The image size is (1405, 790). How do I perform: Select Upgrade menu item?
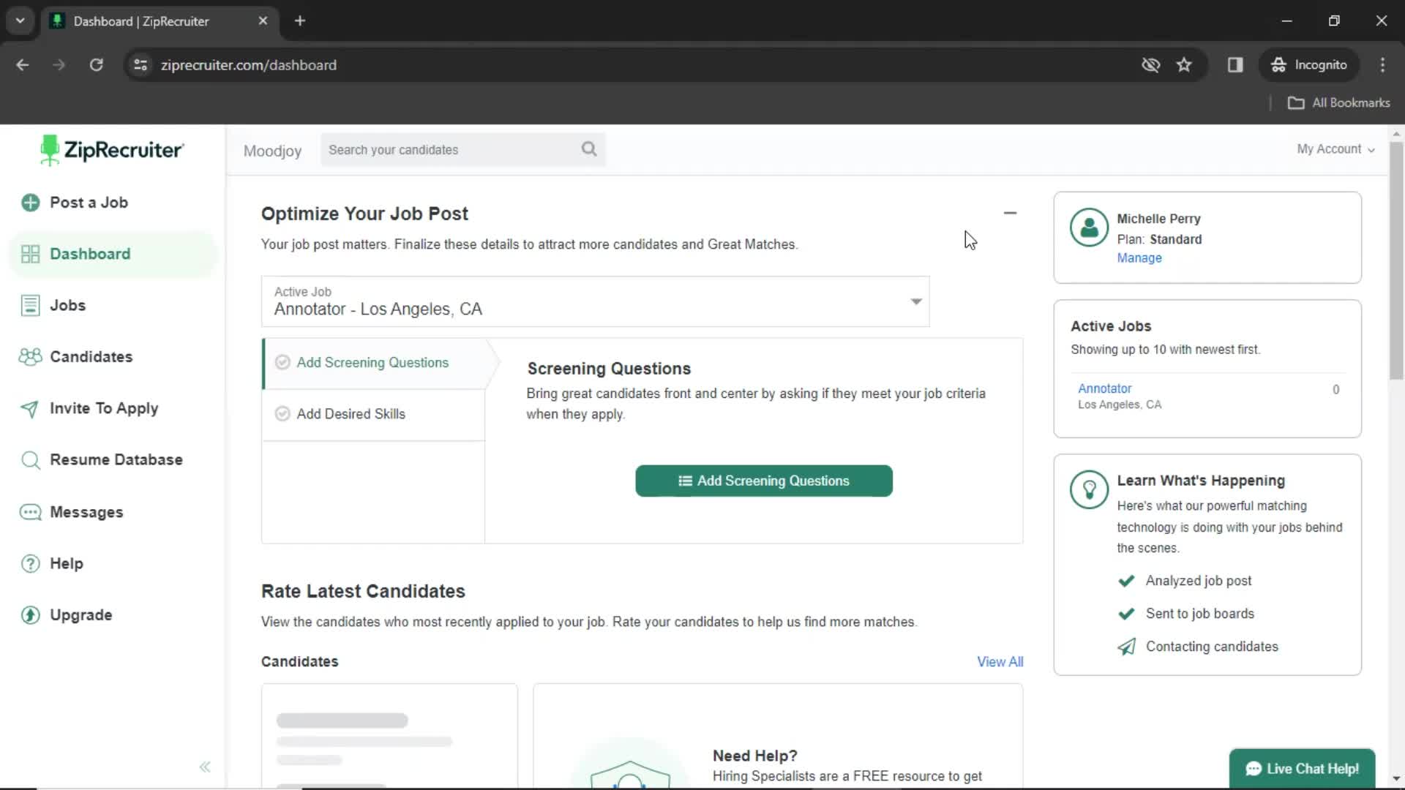pyautogui.click(x=80, y=614)
